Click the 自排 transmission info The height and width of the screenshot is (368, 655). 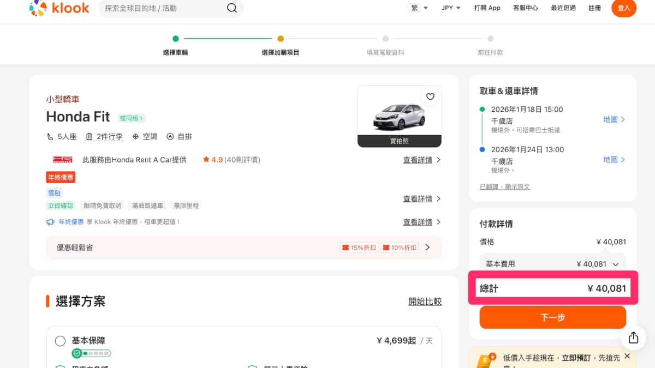click(180, 136)
